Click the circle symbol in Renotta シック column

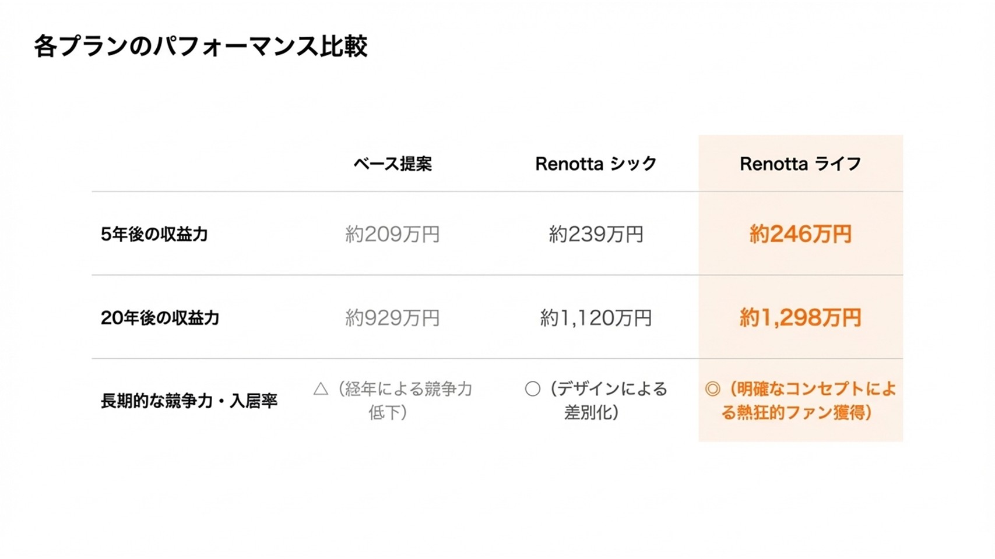click(x=532, y=389)
